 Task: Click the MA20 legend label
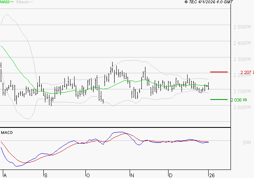[x=5, y=2]
